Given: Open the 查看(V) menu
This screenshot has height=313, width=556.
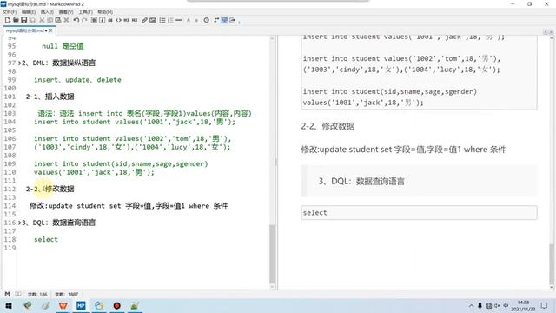Looking at the screenshot, I should pos(66,12).
